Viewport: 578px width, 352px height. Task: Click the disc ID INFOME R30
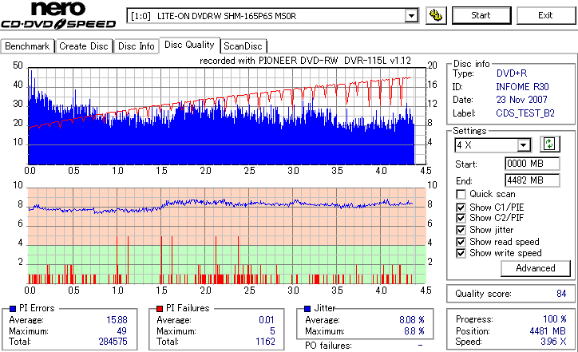522,87
